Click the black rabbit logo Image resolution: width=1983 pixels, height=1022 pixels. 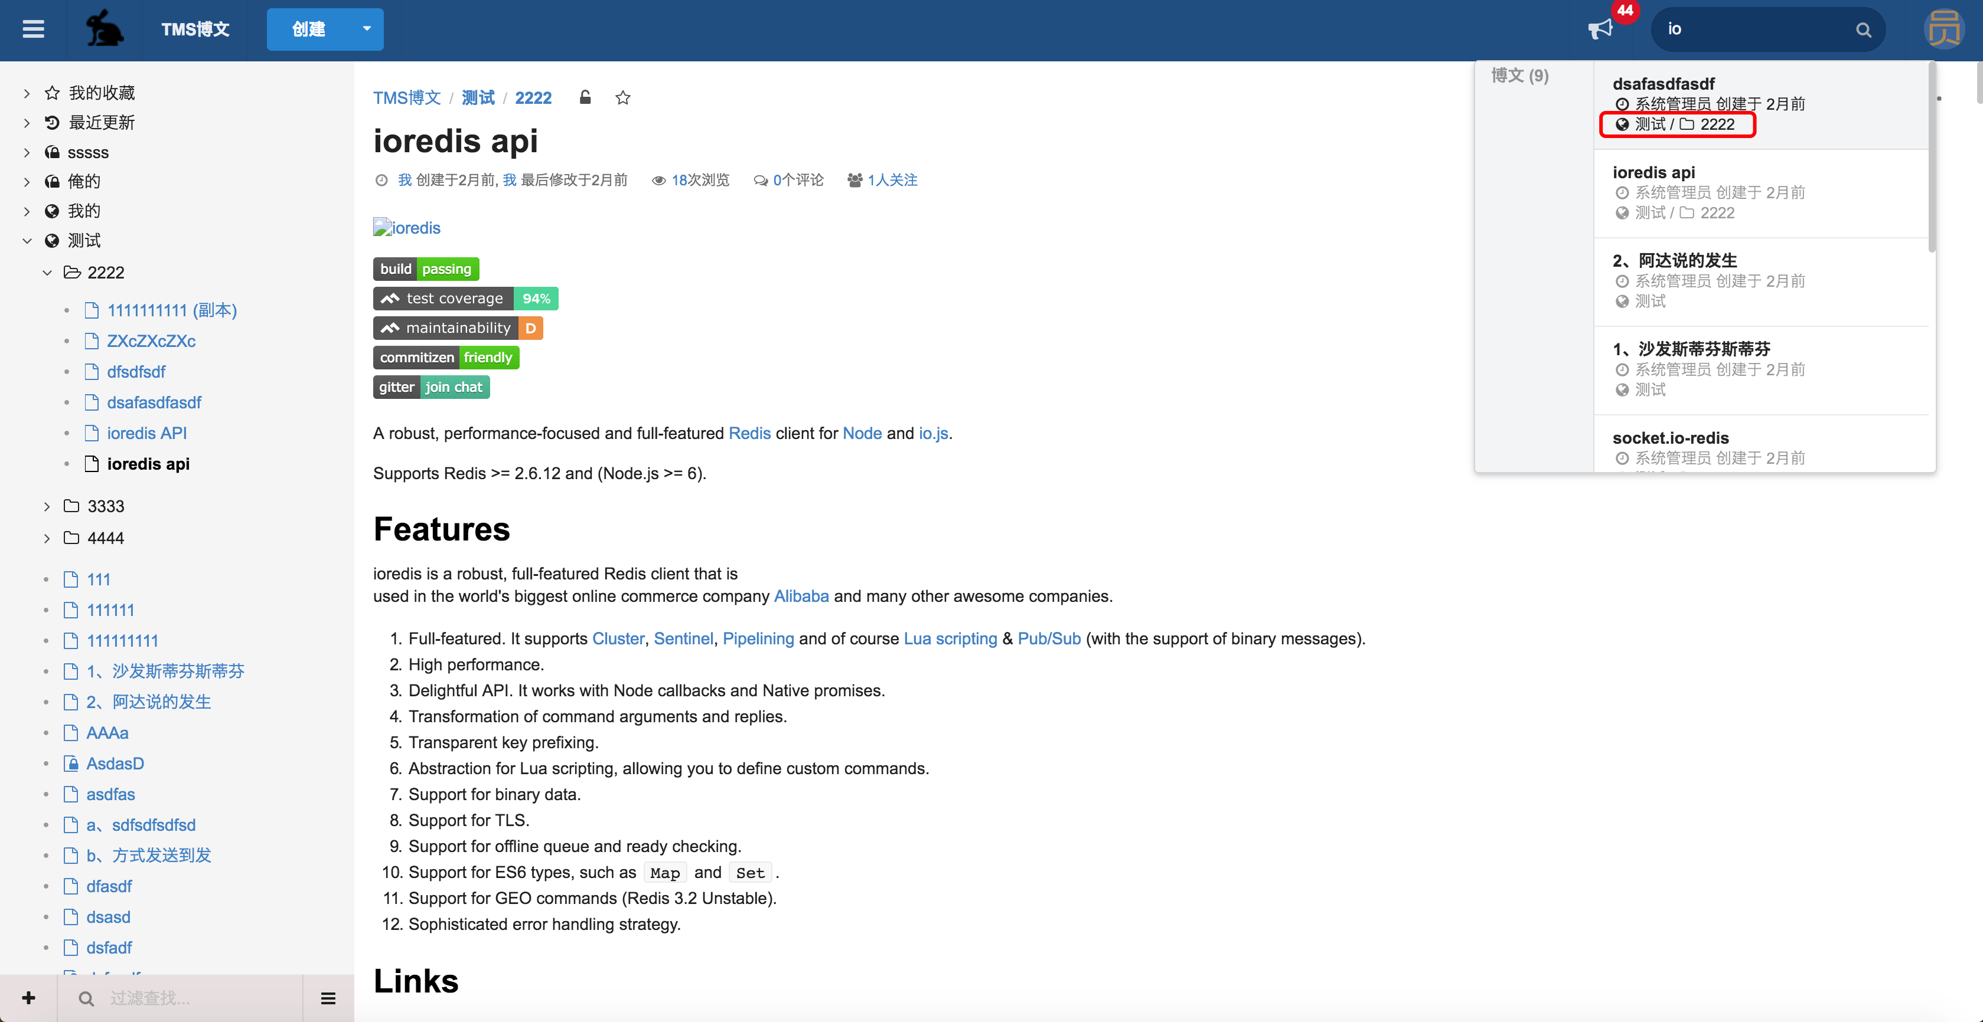coord(104,30)
